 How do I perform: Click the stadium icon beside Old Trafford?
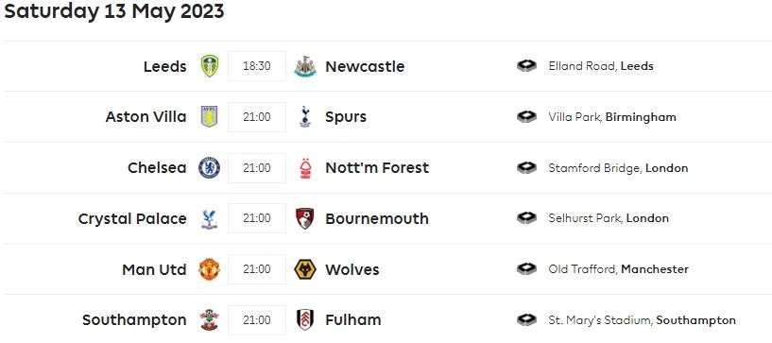pos(526,269)
